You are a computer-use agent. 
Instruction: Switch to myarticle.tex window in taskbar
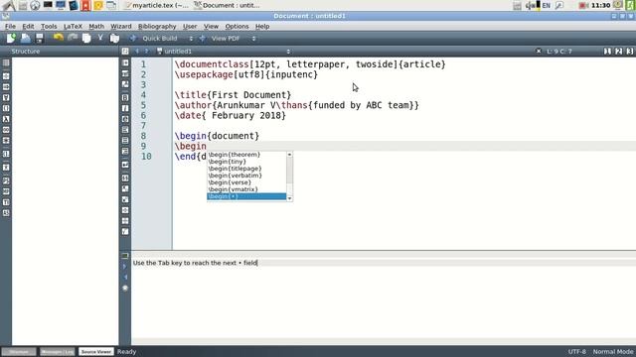(x=156, y=5)
